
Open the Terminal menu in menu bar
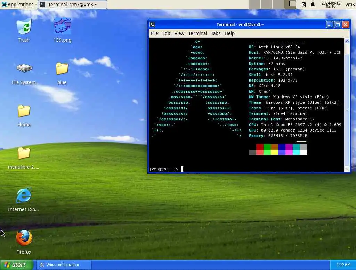pyautogui.click(x=197, y=33)
